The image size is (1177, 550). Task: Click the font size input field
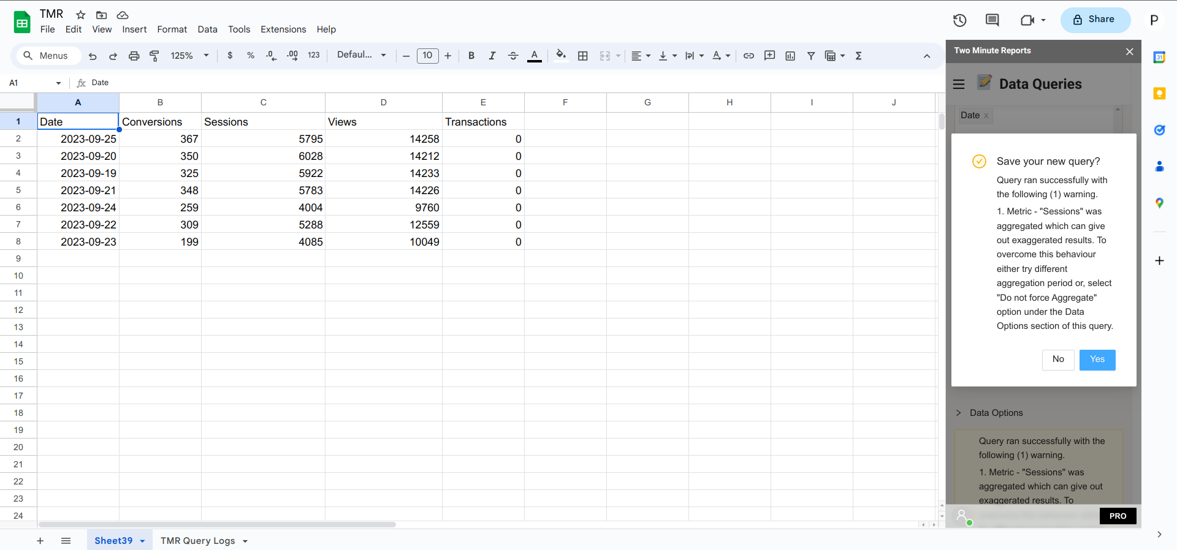[427, 56]
